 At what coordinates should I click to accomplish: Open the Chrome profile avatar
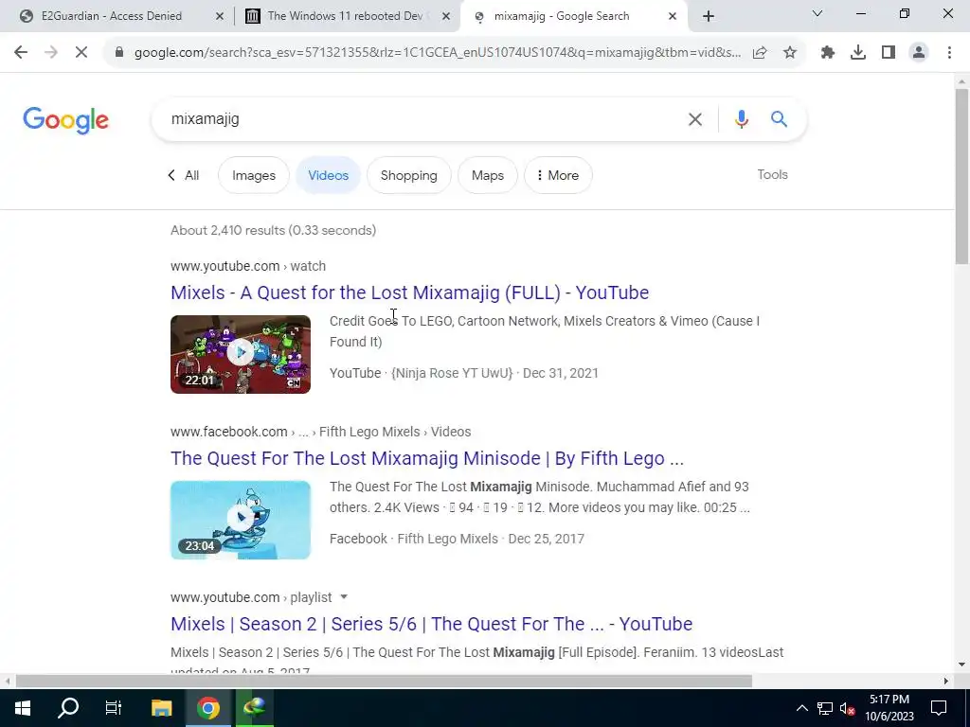tap(919, 53)
